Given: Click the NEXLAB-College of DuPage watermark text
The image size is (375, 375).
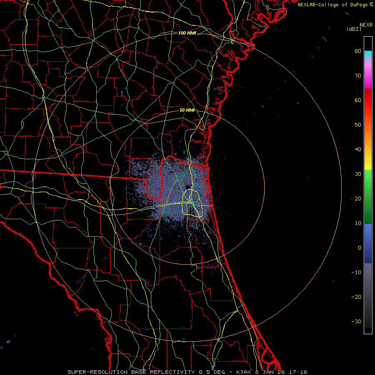Looking at the screenshot, I should click(x=332, y=5).
